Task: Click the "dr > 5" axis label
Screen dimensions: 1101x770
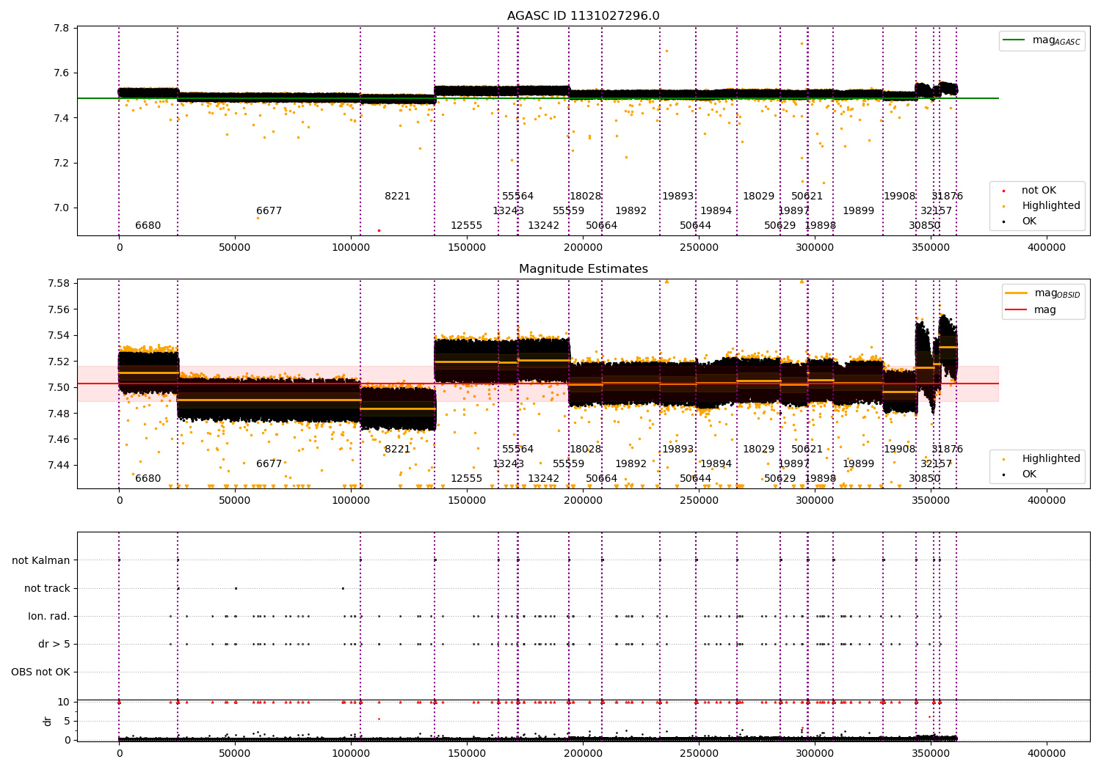Action: (54, 644)
